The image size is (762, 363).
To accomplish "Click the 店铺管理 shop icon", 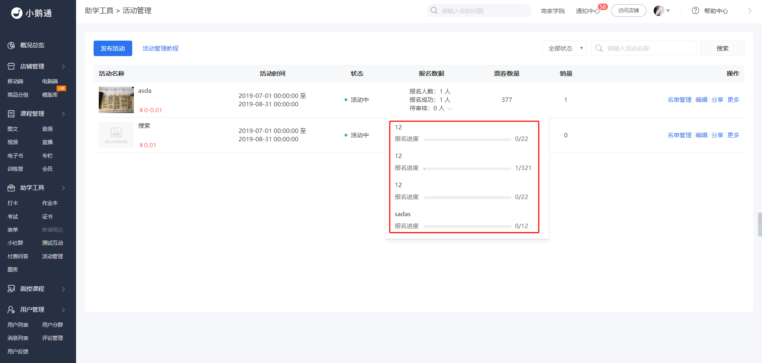I will click(11, 66).
